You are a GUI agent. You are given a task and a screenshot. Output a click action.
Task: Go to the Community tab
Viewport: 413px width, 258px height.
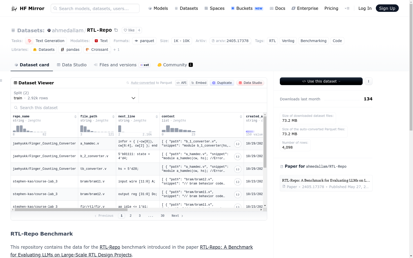click(x=175, y=65)
